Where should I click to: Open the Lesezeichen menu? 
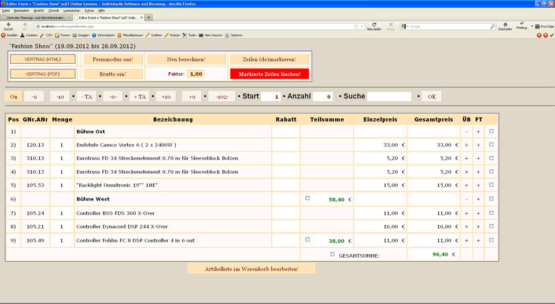(72, 10)
